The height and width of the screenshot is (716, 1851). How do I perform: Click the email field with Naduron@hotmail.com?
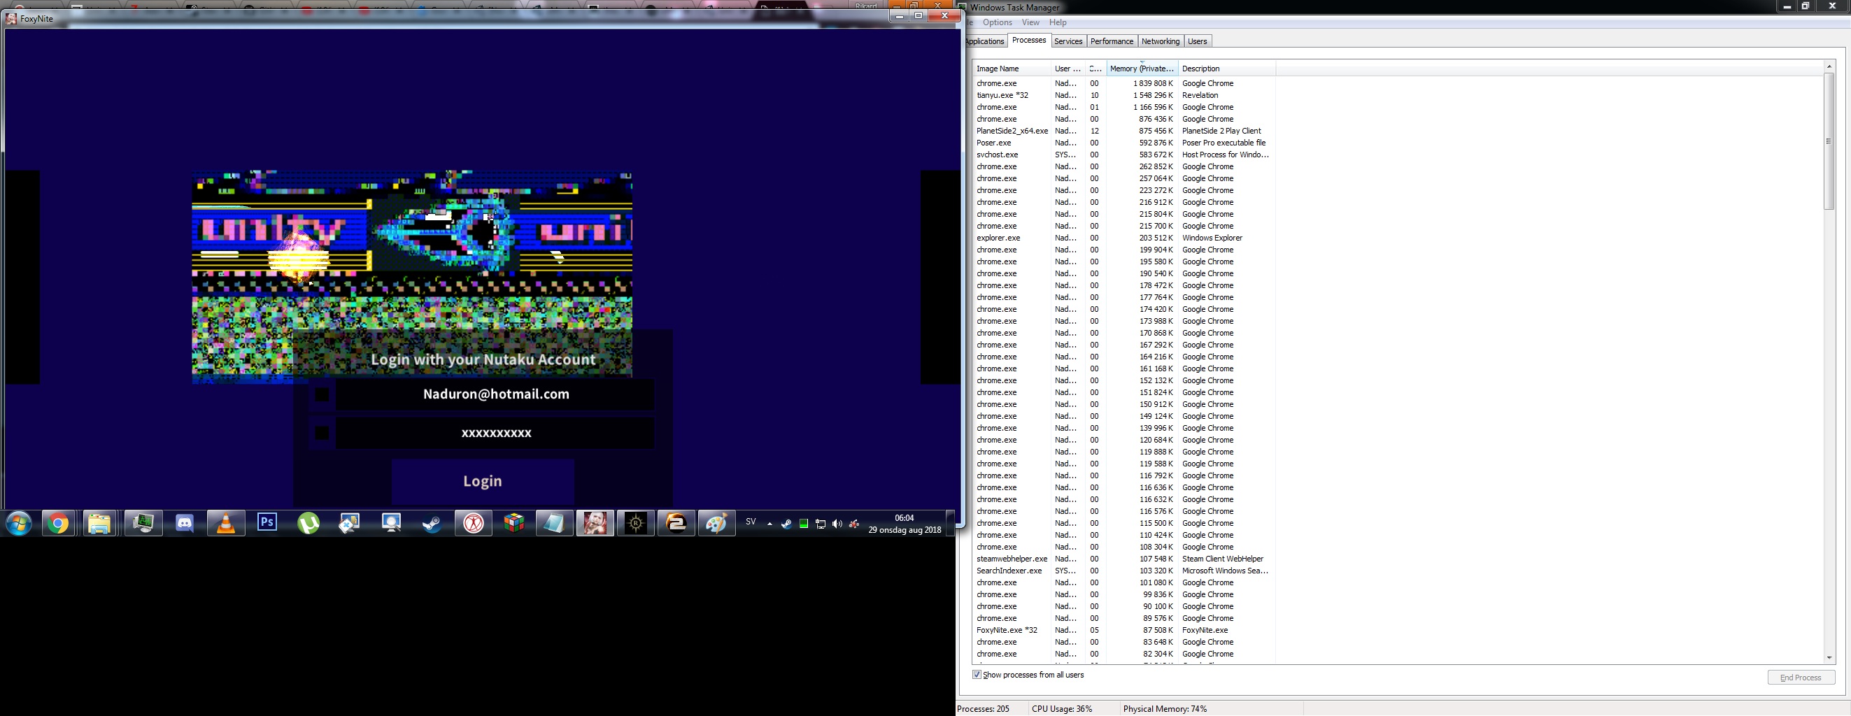495,394
